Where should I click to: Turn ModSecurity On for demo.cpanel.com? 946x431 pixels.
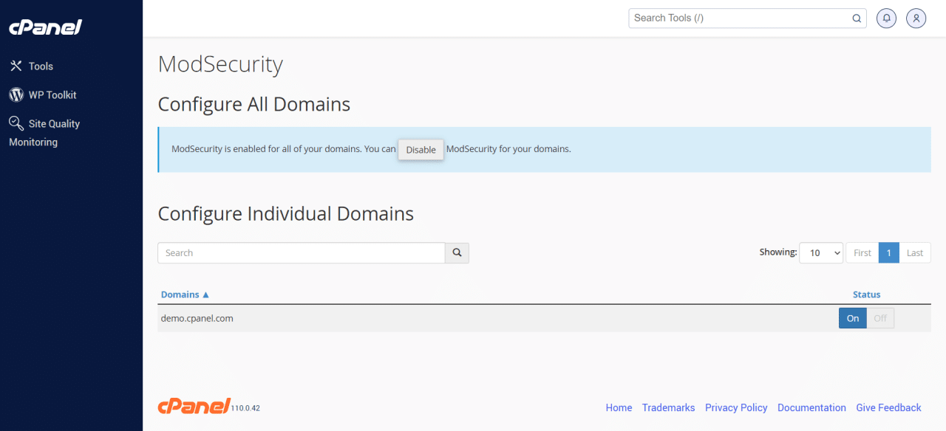click(852, 318)
